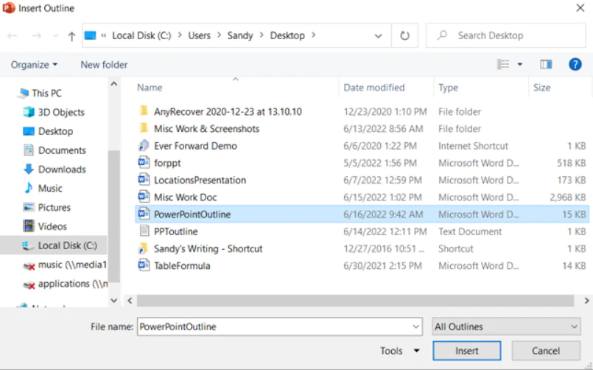Open the Tools dropdown menu
The height and width of the screenshot is (370, 593).
400,351
